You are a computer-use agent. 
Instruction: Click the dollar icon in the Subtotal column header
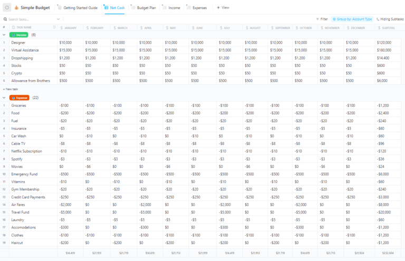[379, 28]
